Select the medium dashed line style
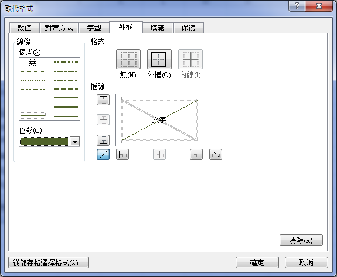 [66, 89]
